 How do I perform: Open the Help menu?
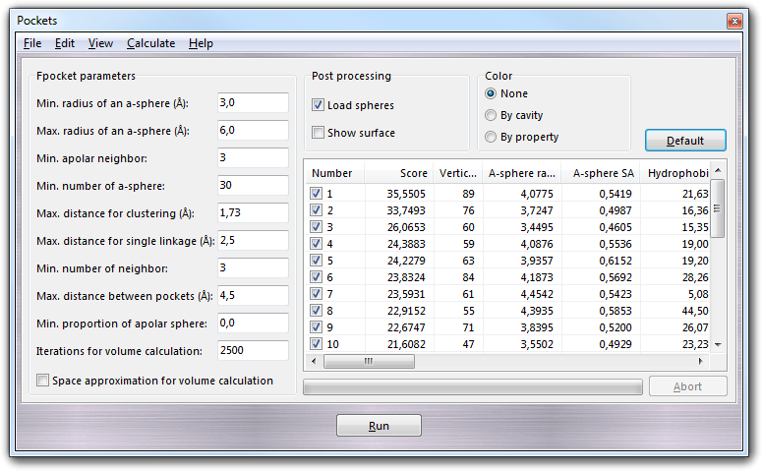pyautogui.click(x=201, y=43)
